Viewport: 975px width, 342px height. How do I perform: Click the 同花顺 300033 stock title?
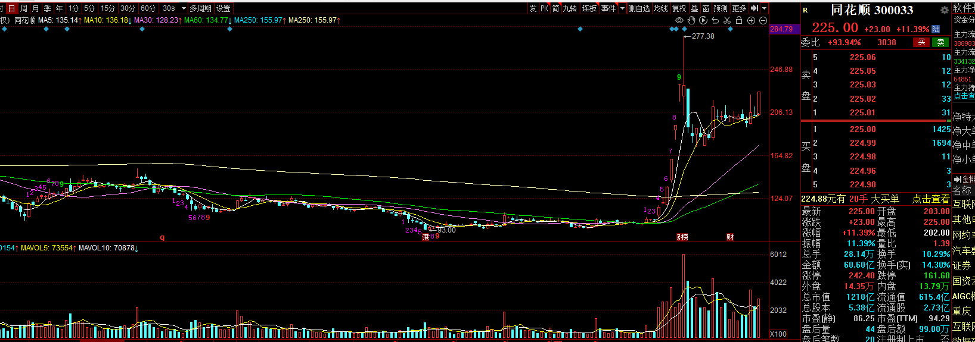tap(872, 10)
